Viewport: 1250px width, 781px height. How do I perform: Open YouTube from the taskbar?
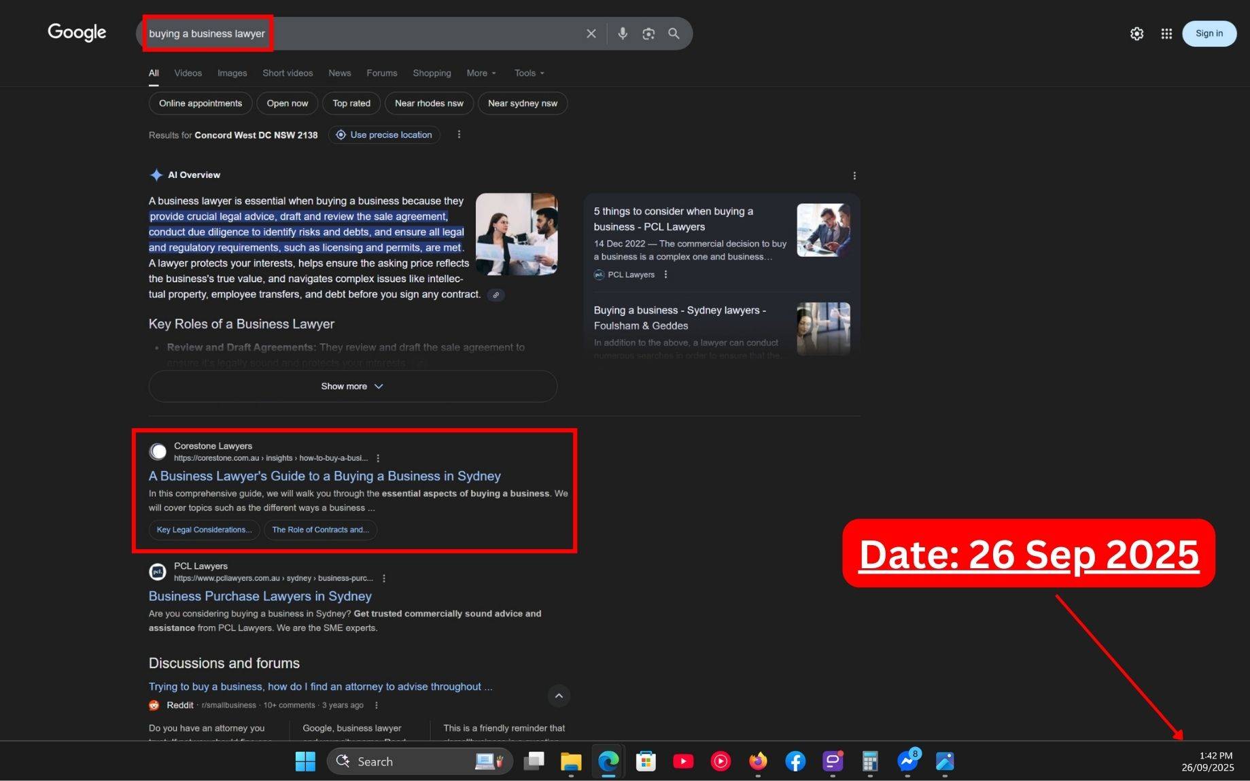(682, 761)
